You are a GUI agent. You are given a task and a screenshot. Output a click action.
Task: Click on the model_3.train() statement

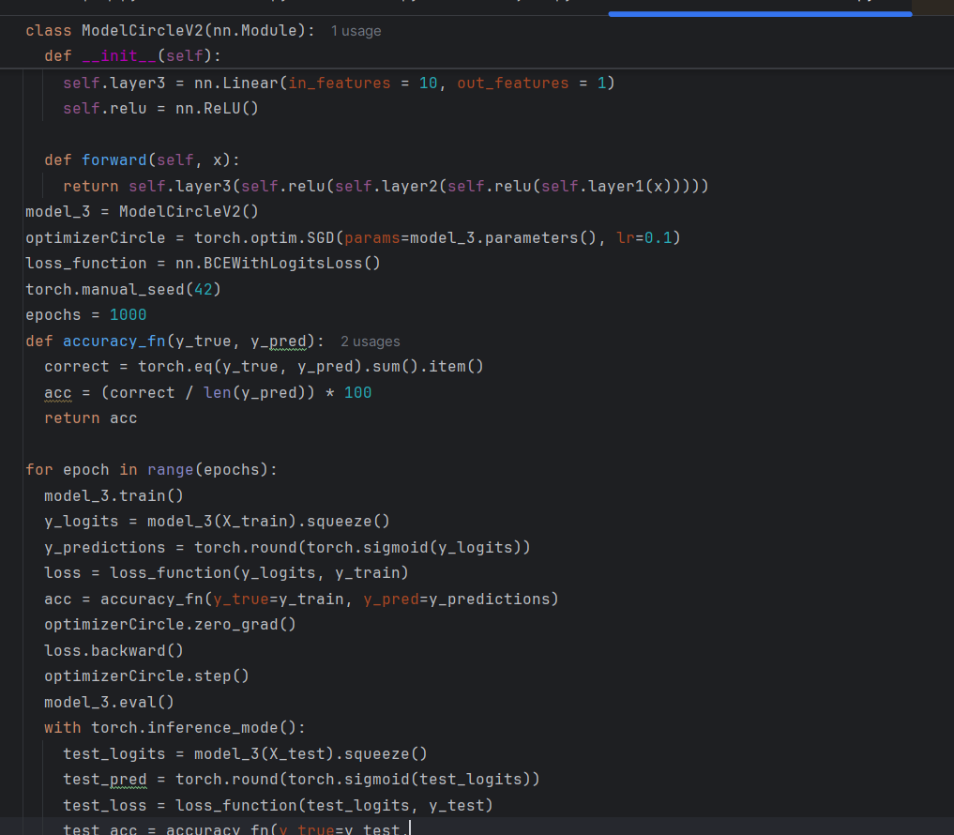[114, 495]
